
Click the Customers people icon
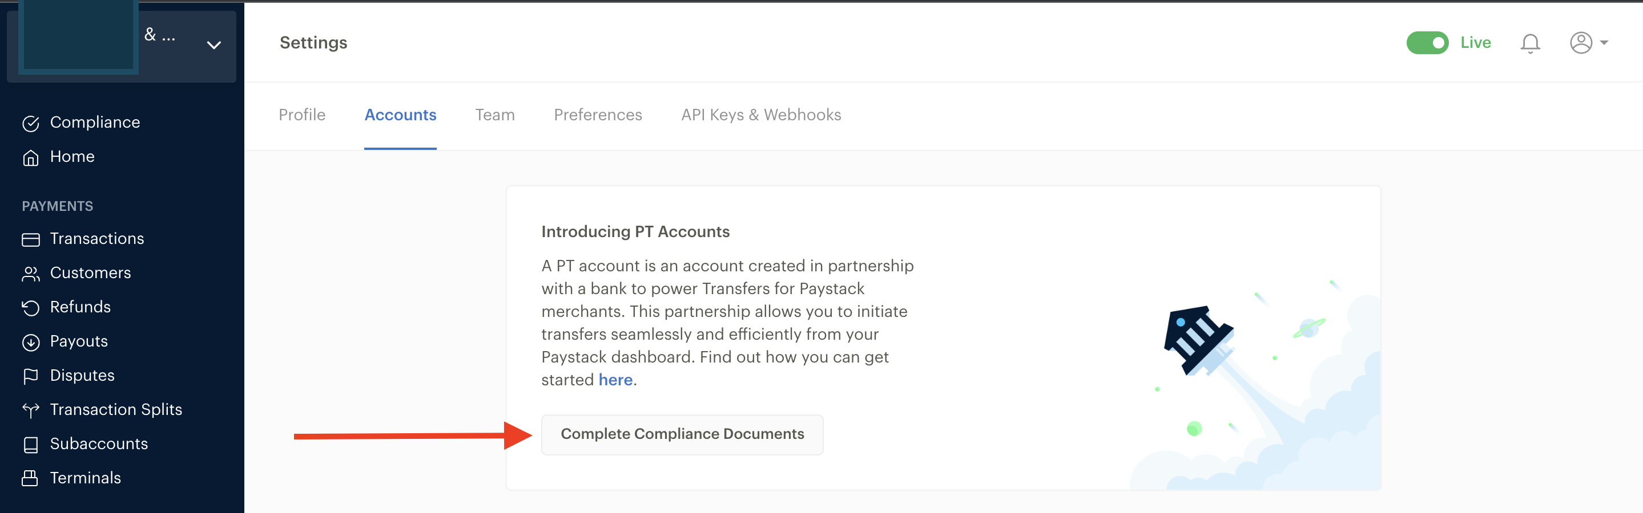point(31,274)
